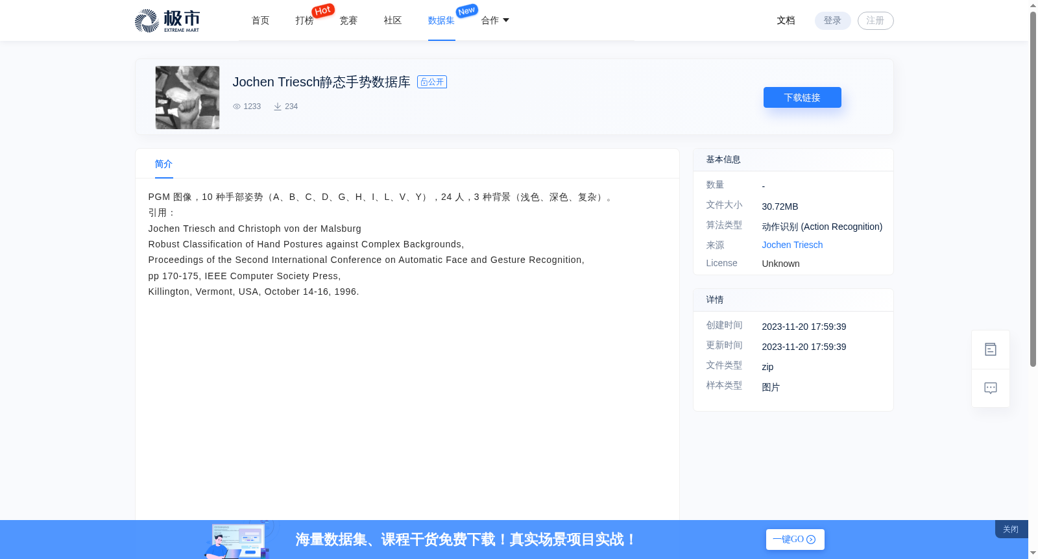Click the download count 234
1038x559 pixels.
291,106
